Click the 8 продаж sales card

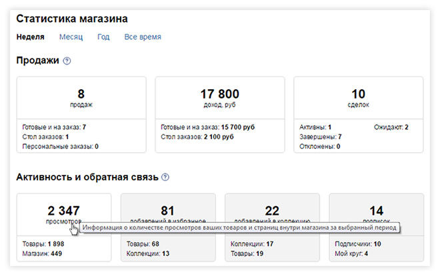click(x=81, y=98)
